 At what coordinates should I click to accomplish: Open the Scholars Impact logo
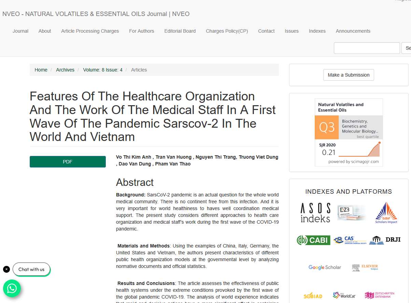[x=386, y=213]
